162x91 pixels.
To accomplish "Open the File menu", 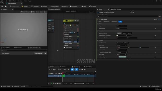I will click(6, 1).
